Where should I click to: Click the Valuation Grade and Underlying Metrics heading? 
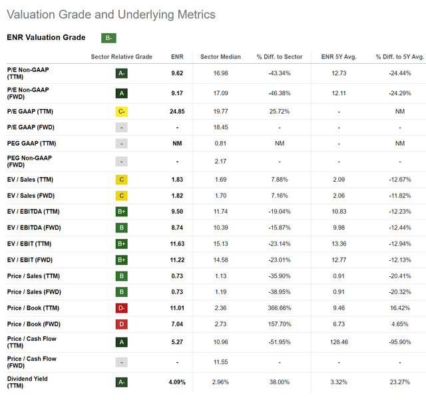(x=111, y=15)
